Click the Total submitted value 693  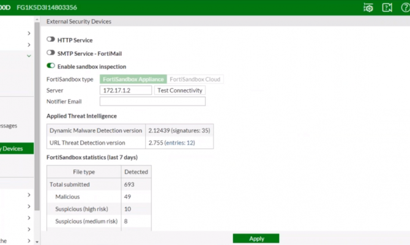coord(129,184)
